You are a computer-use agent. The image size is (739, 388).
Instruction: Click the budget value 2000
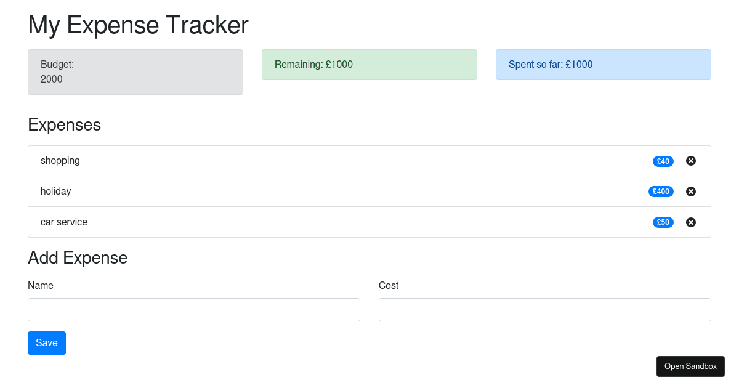pos(50,79)
